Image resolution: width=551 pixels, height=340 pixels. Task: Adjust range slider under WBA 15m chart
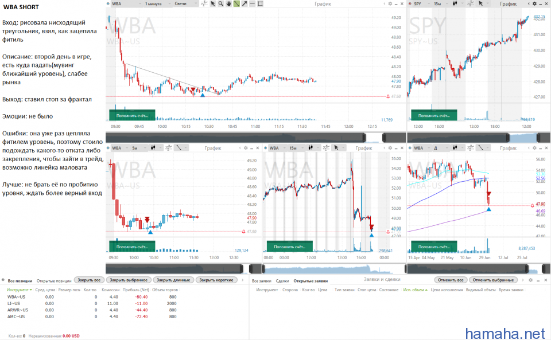(334, 269)
